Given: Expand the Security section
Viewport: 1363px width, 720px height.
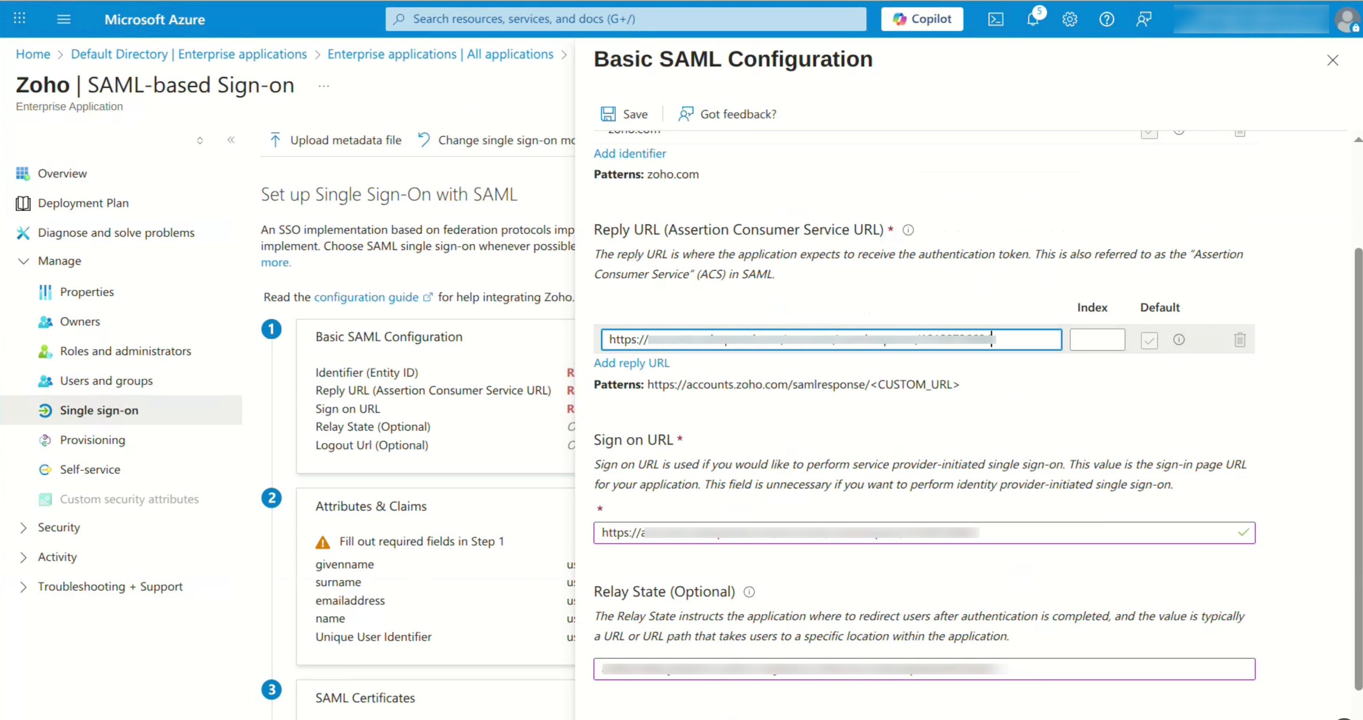Looking at the screenshot, I should [x=23, y=527].
